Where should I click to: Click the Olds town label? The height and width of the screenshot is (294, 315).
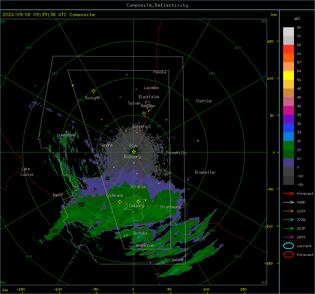pos(133,146)
